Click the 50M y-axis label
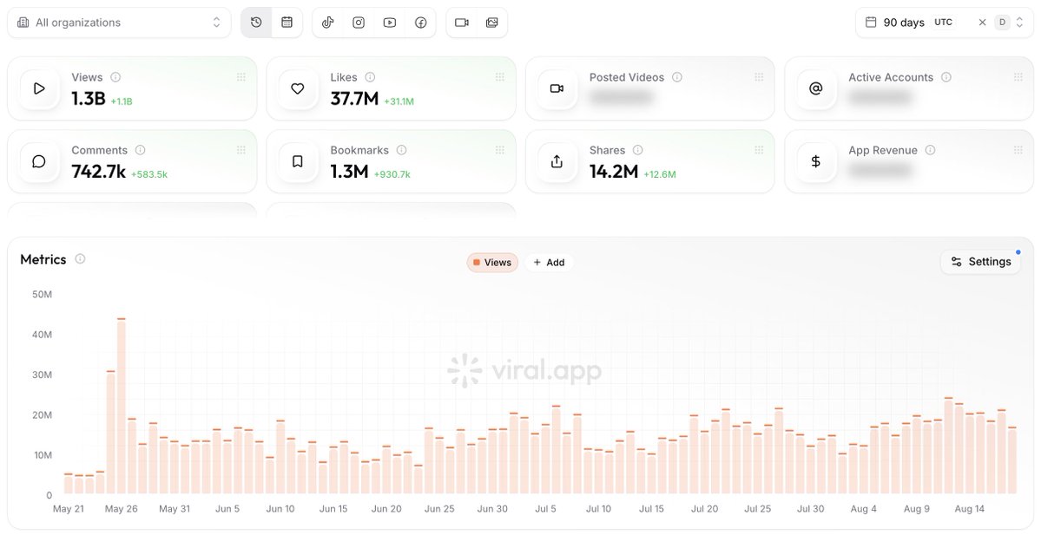 coord(42,295)
